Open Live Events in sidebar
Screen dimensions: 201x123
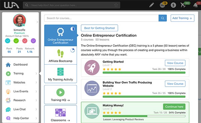click(x=20, y=91)
